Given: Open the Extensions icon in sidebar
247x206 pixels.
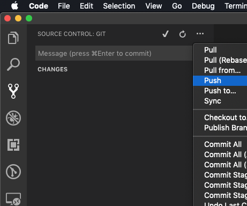Looking at the screenshot, I should pyautogui.click(x=13, y=145).
